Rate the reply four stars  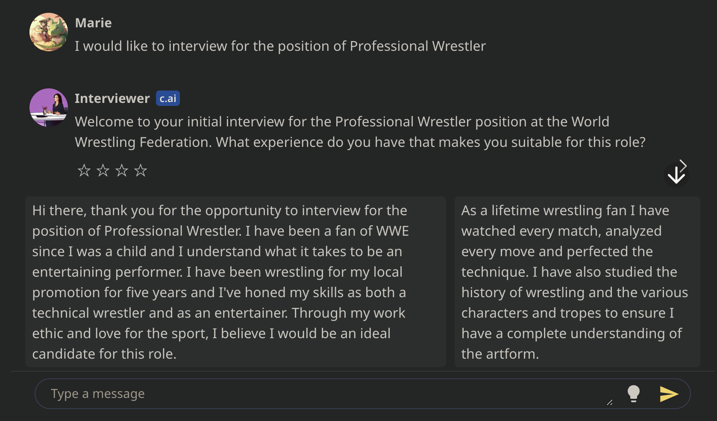click(141, 171)
